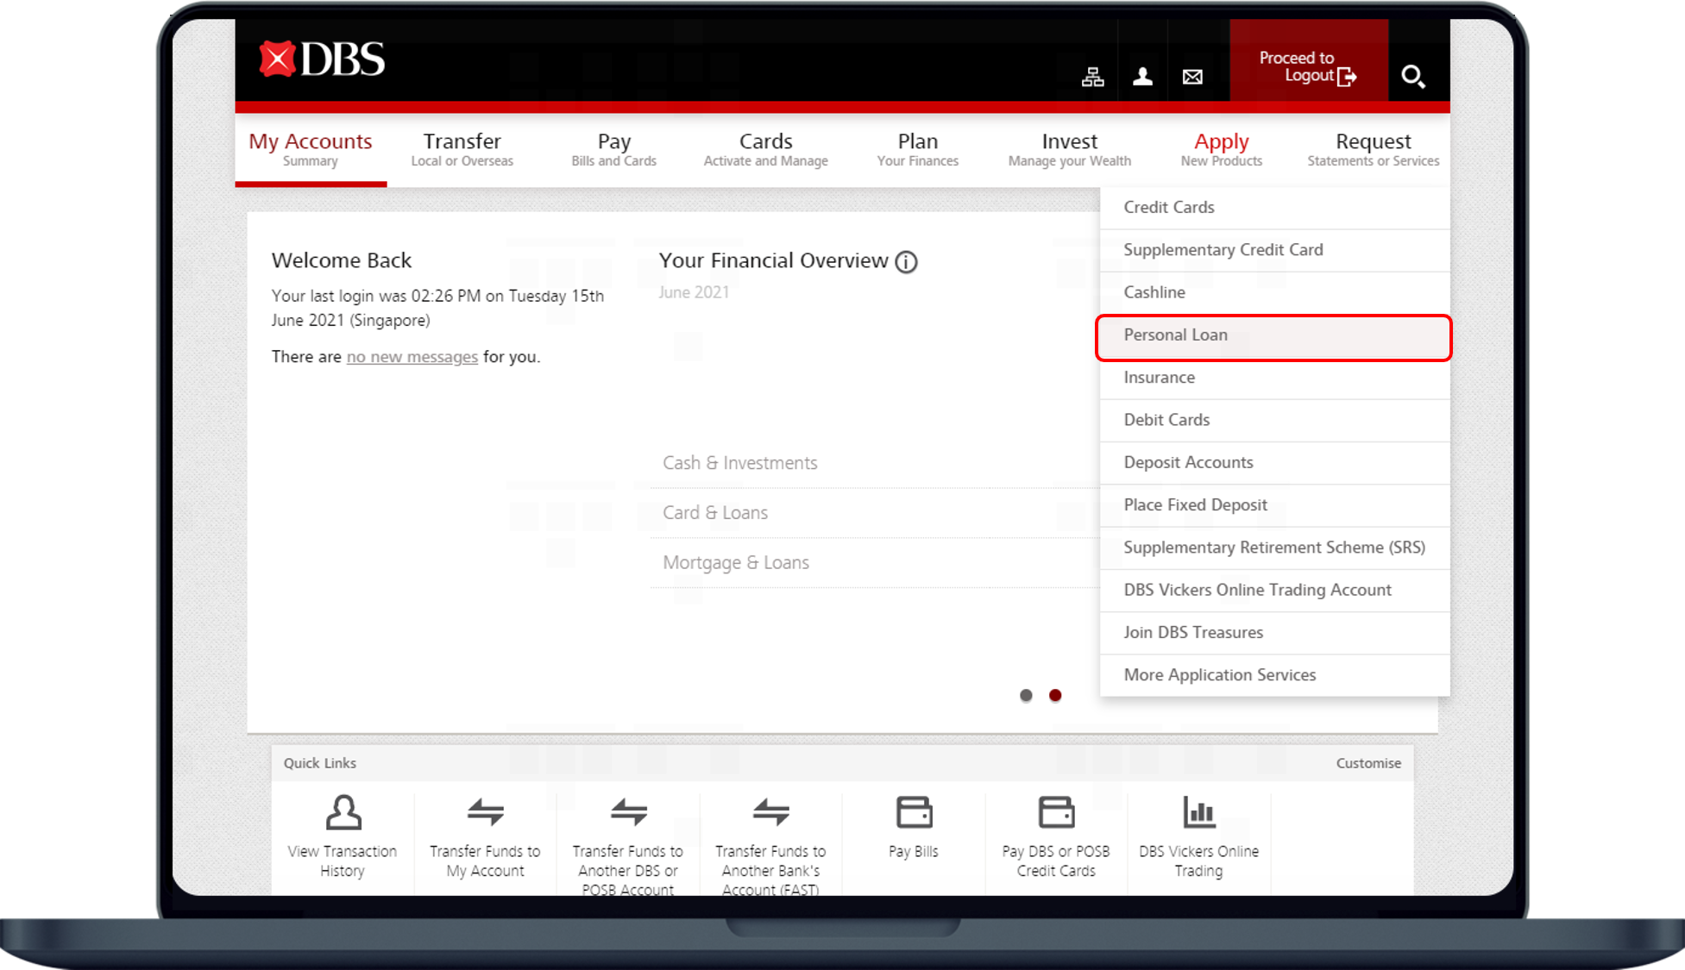Click Customise in Quick Links bar
1685x970 pixels.
point(1367,763)
